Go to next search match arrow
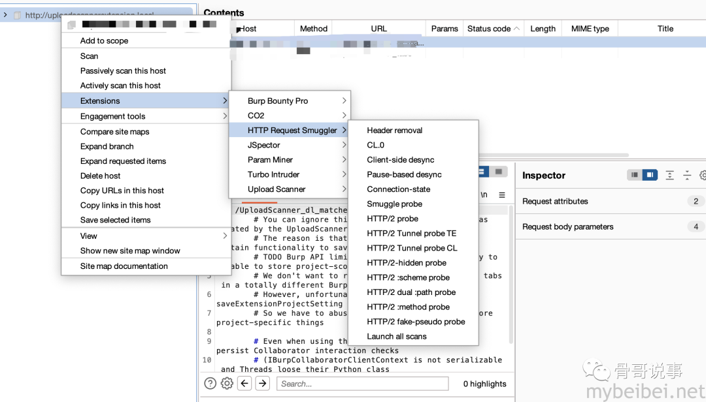The image size is (706, 402). point(263,384)
